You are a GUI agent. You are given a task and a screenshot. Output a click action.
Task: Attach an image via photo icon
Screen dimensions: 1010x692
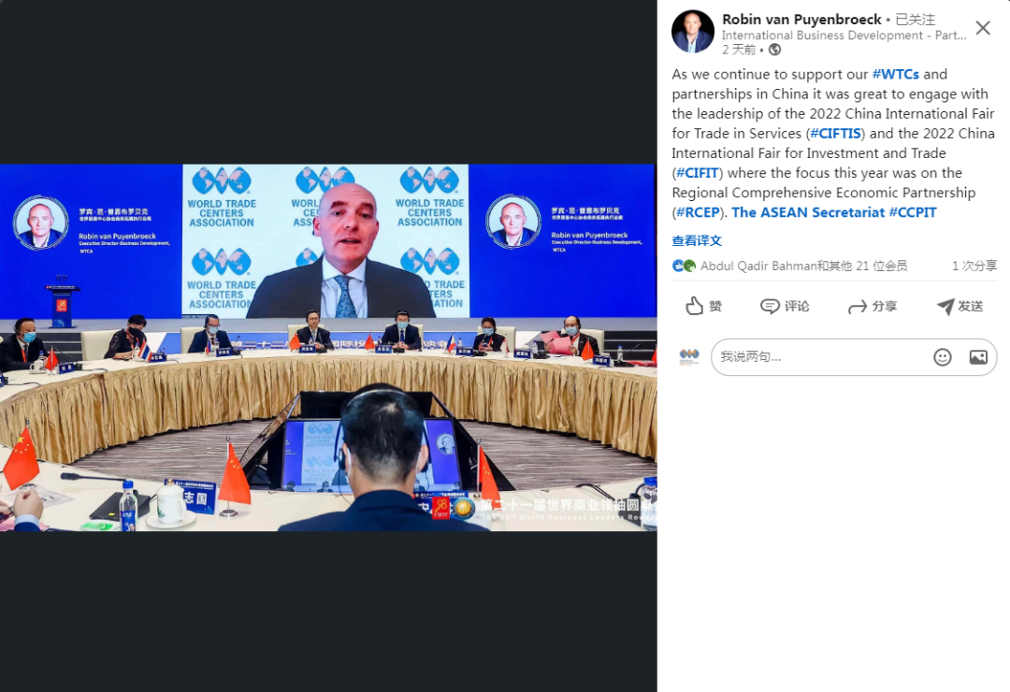tap(978, 357)
